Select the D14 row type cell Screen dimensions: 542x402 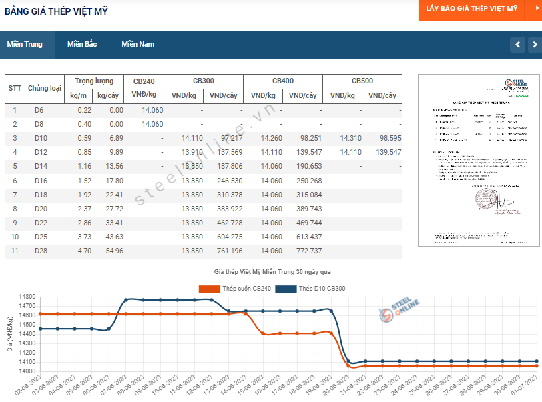(x=41, y=167)
